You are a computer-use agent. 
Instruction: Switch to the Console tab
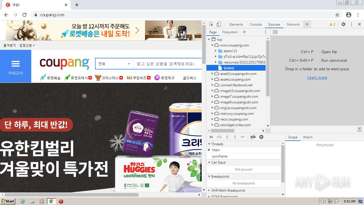point(255,24)
